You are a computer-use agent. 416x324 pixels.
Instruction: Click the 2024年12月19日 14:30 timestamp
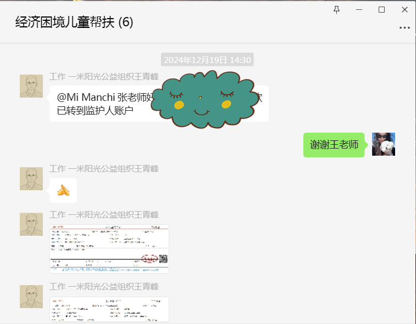207,60
